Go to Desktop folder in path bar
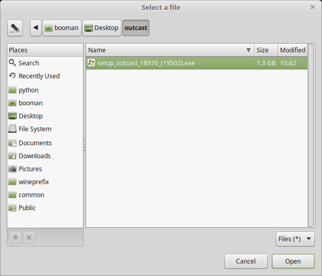This screenshot has height=276, width=322. click(102, 28)
